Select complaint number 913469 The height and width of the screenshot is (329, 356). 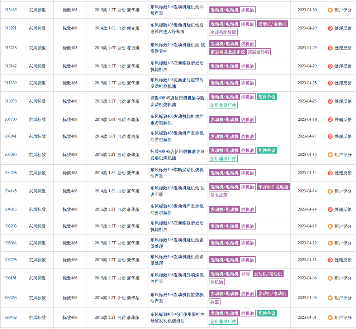(10, 10)
